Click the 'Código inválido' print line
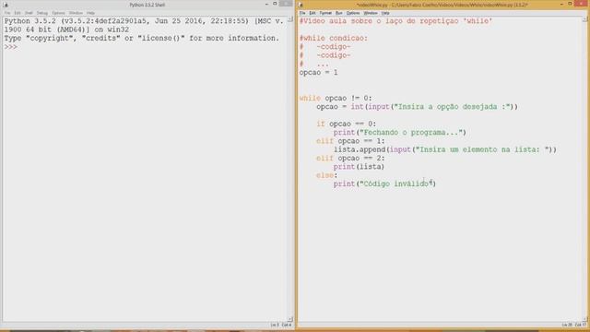This screenshot has width=590, height=332. 384,184
